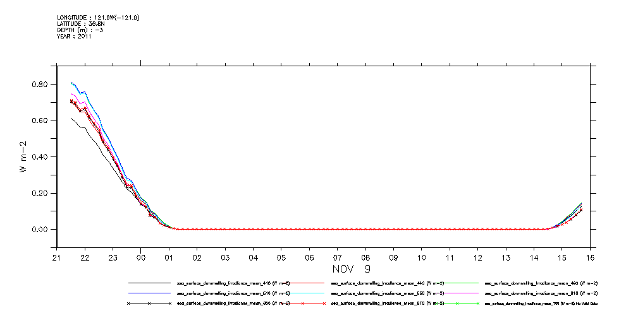Screen dimensions: 638x318
Task: Select the green legend line for 490
Action: [x=457, y=283]
